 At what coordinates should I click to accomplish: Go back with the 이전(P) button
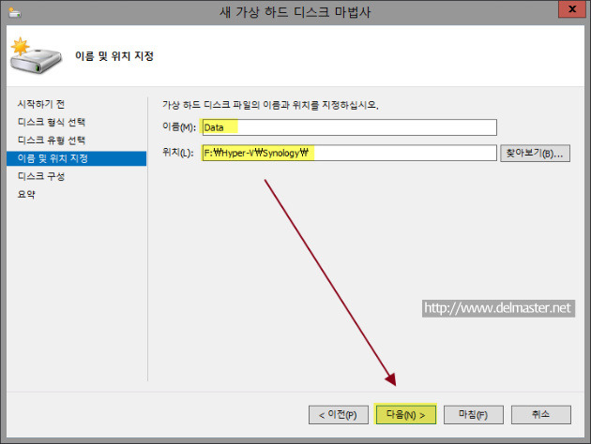pos(338,415)
